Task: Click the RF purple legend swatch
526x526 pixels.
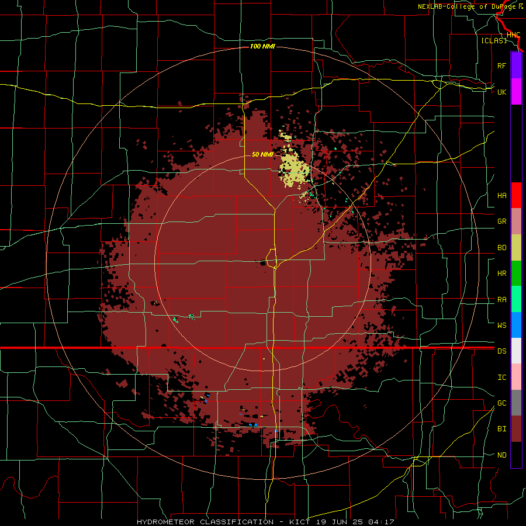Action: coord(516,65)
